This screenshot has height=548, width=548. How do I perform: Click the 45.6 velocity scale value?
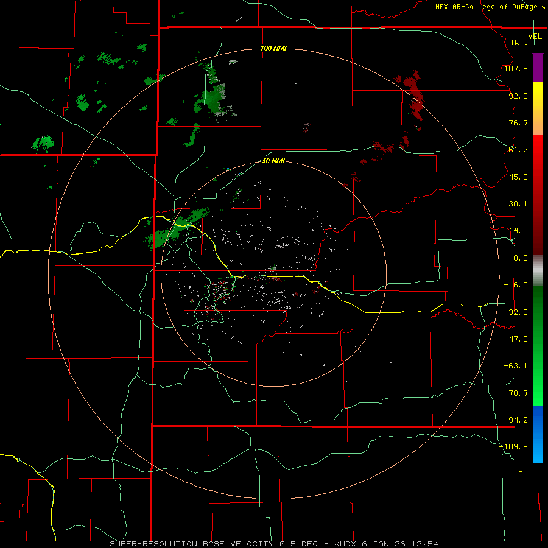(x=518, y=177)
